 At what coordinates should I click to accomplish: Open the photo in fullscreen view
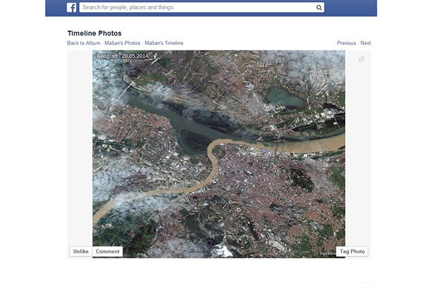[361, 59]
